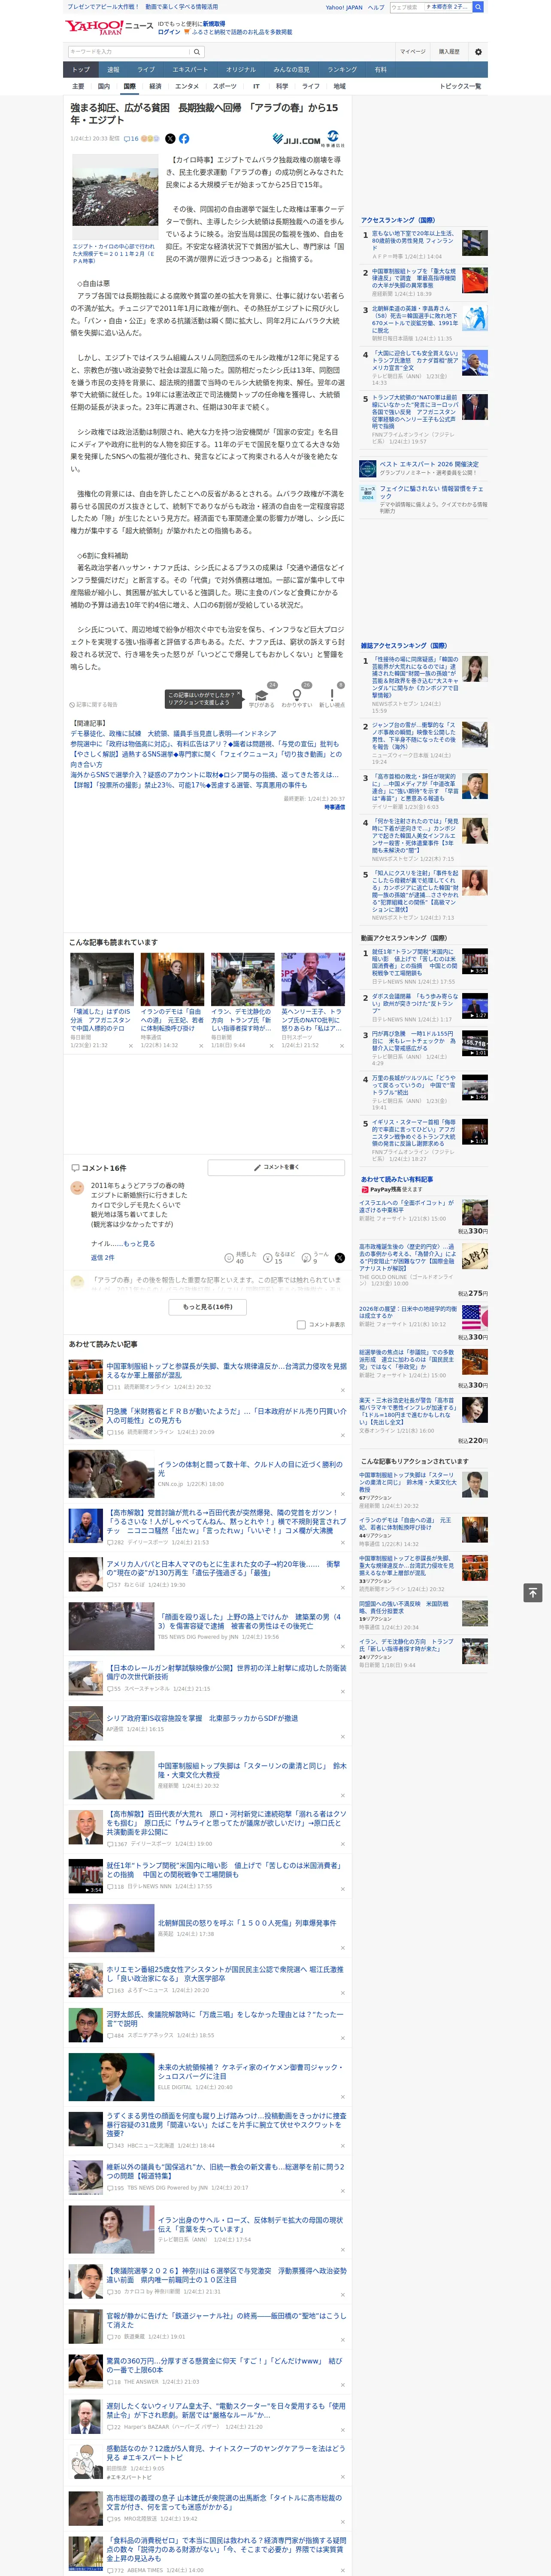Open 購入履歴 link
The width and height of the screenshot is (551, 2576).
[449, 51]
